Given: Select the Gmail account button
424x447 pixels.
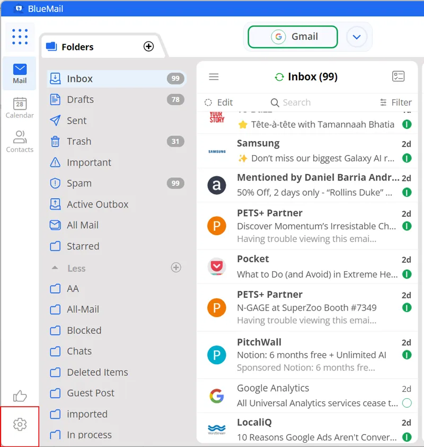Looking at the screenshot, I should pos(293,37).
